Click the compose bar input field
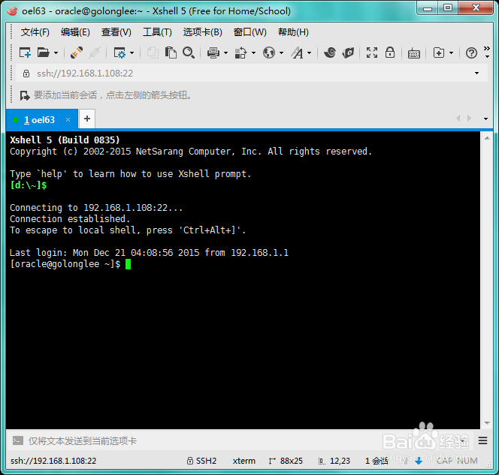Viewport: 499px width, 475px height. click(242, 440)
